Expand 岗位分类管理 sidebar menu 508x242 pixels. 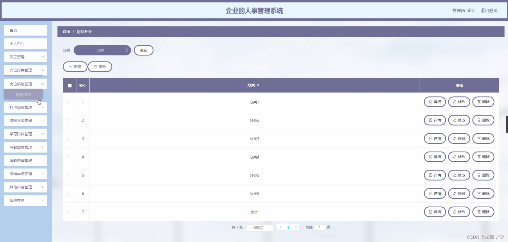click(25, 70)
